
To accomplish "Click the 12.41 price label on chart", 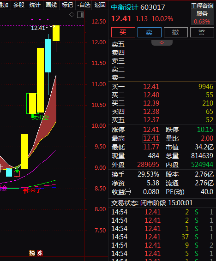I will tap(38, 28).
